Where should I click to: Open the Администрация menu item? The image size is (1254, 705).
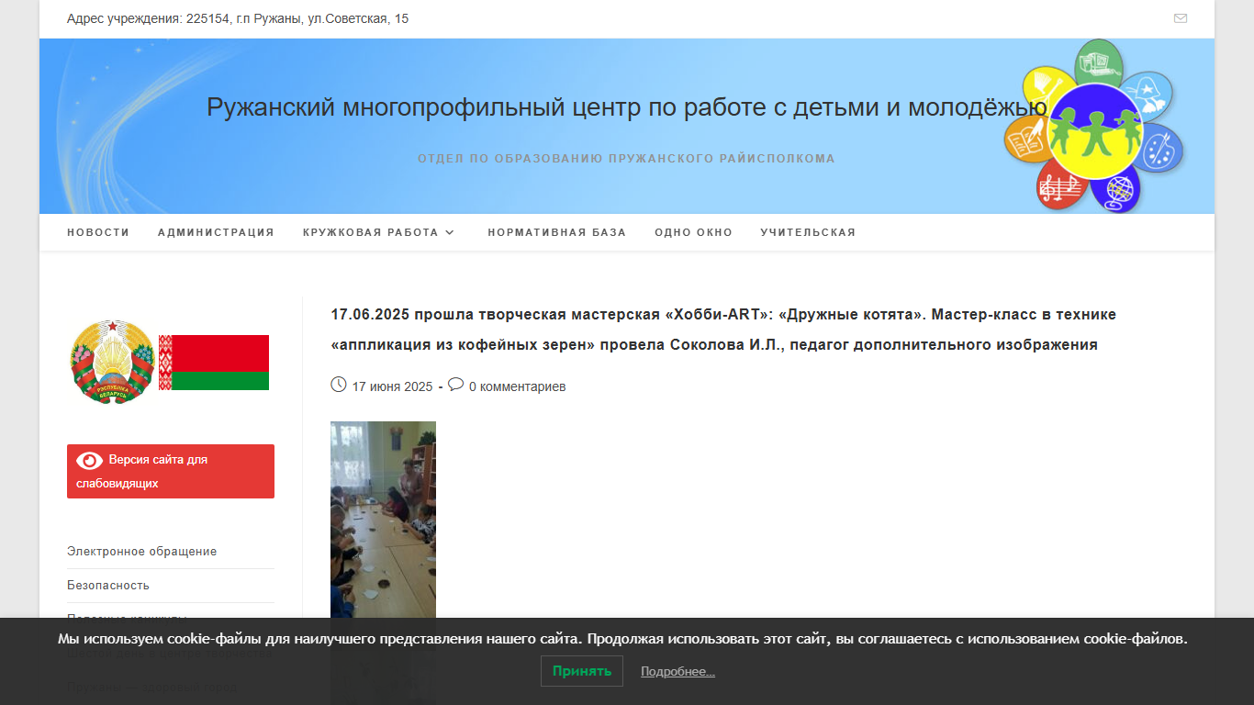click(216, 232)
